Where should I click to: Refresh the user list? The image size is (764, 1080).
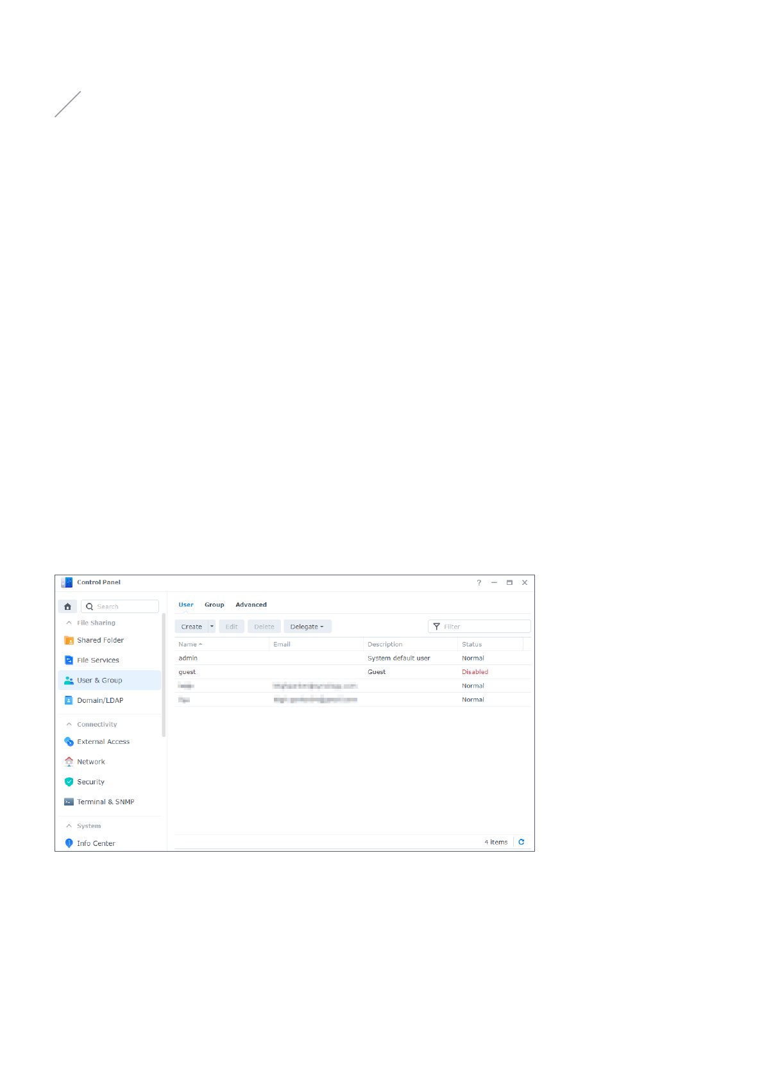[x=522, y=842]
